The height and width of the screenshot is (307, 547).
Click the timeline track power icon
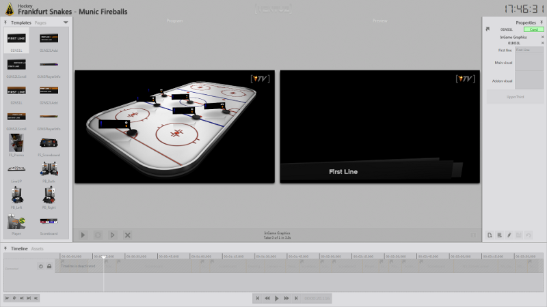40,266
